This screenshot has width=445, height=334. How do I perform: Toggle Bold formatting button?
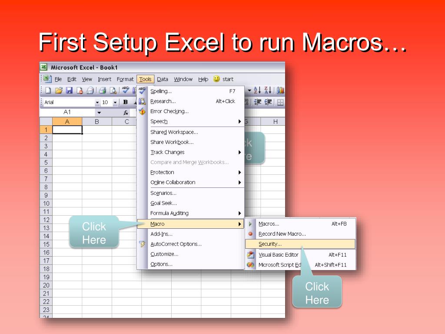(x=126, y=102)
